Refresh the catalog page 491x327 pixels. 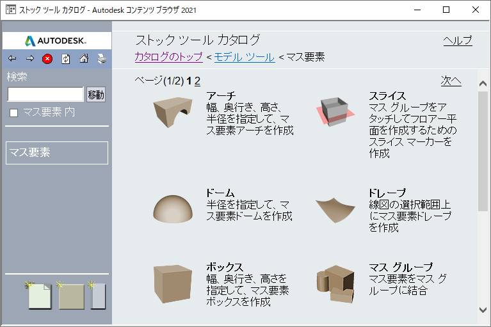[66, 59]
